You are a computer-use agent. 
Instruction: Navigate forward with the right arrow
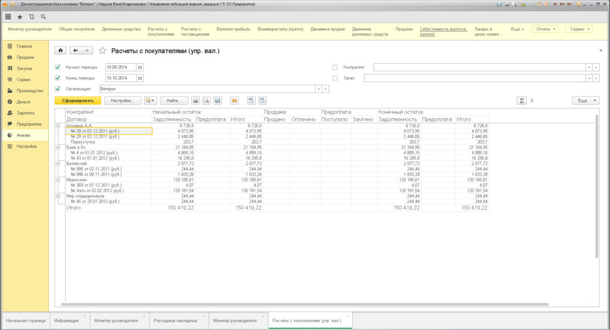coord(87,51)
